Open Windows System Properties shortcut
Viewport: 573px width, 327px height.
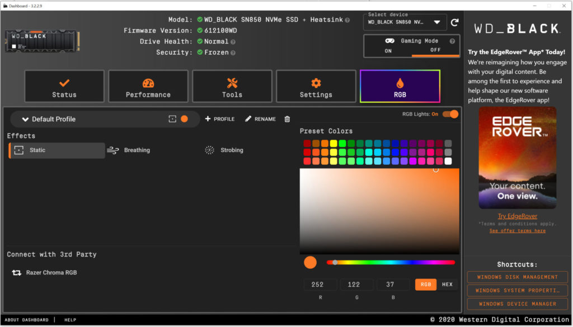coord(518,291)
